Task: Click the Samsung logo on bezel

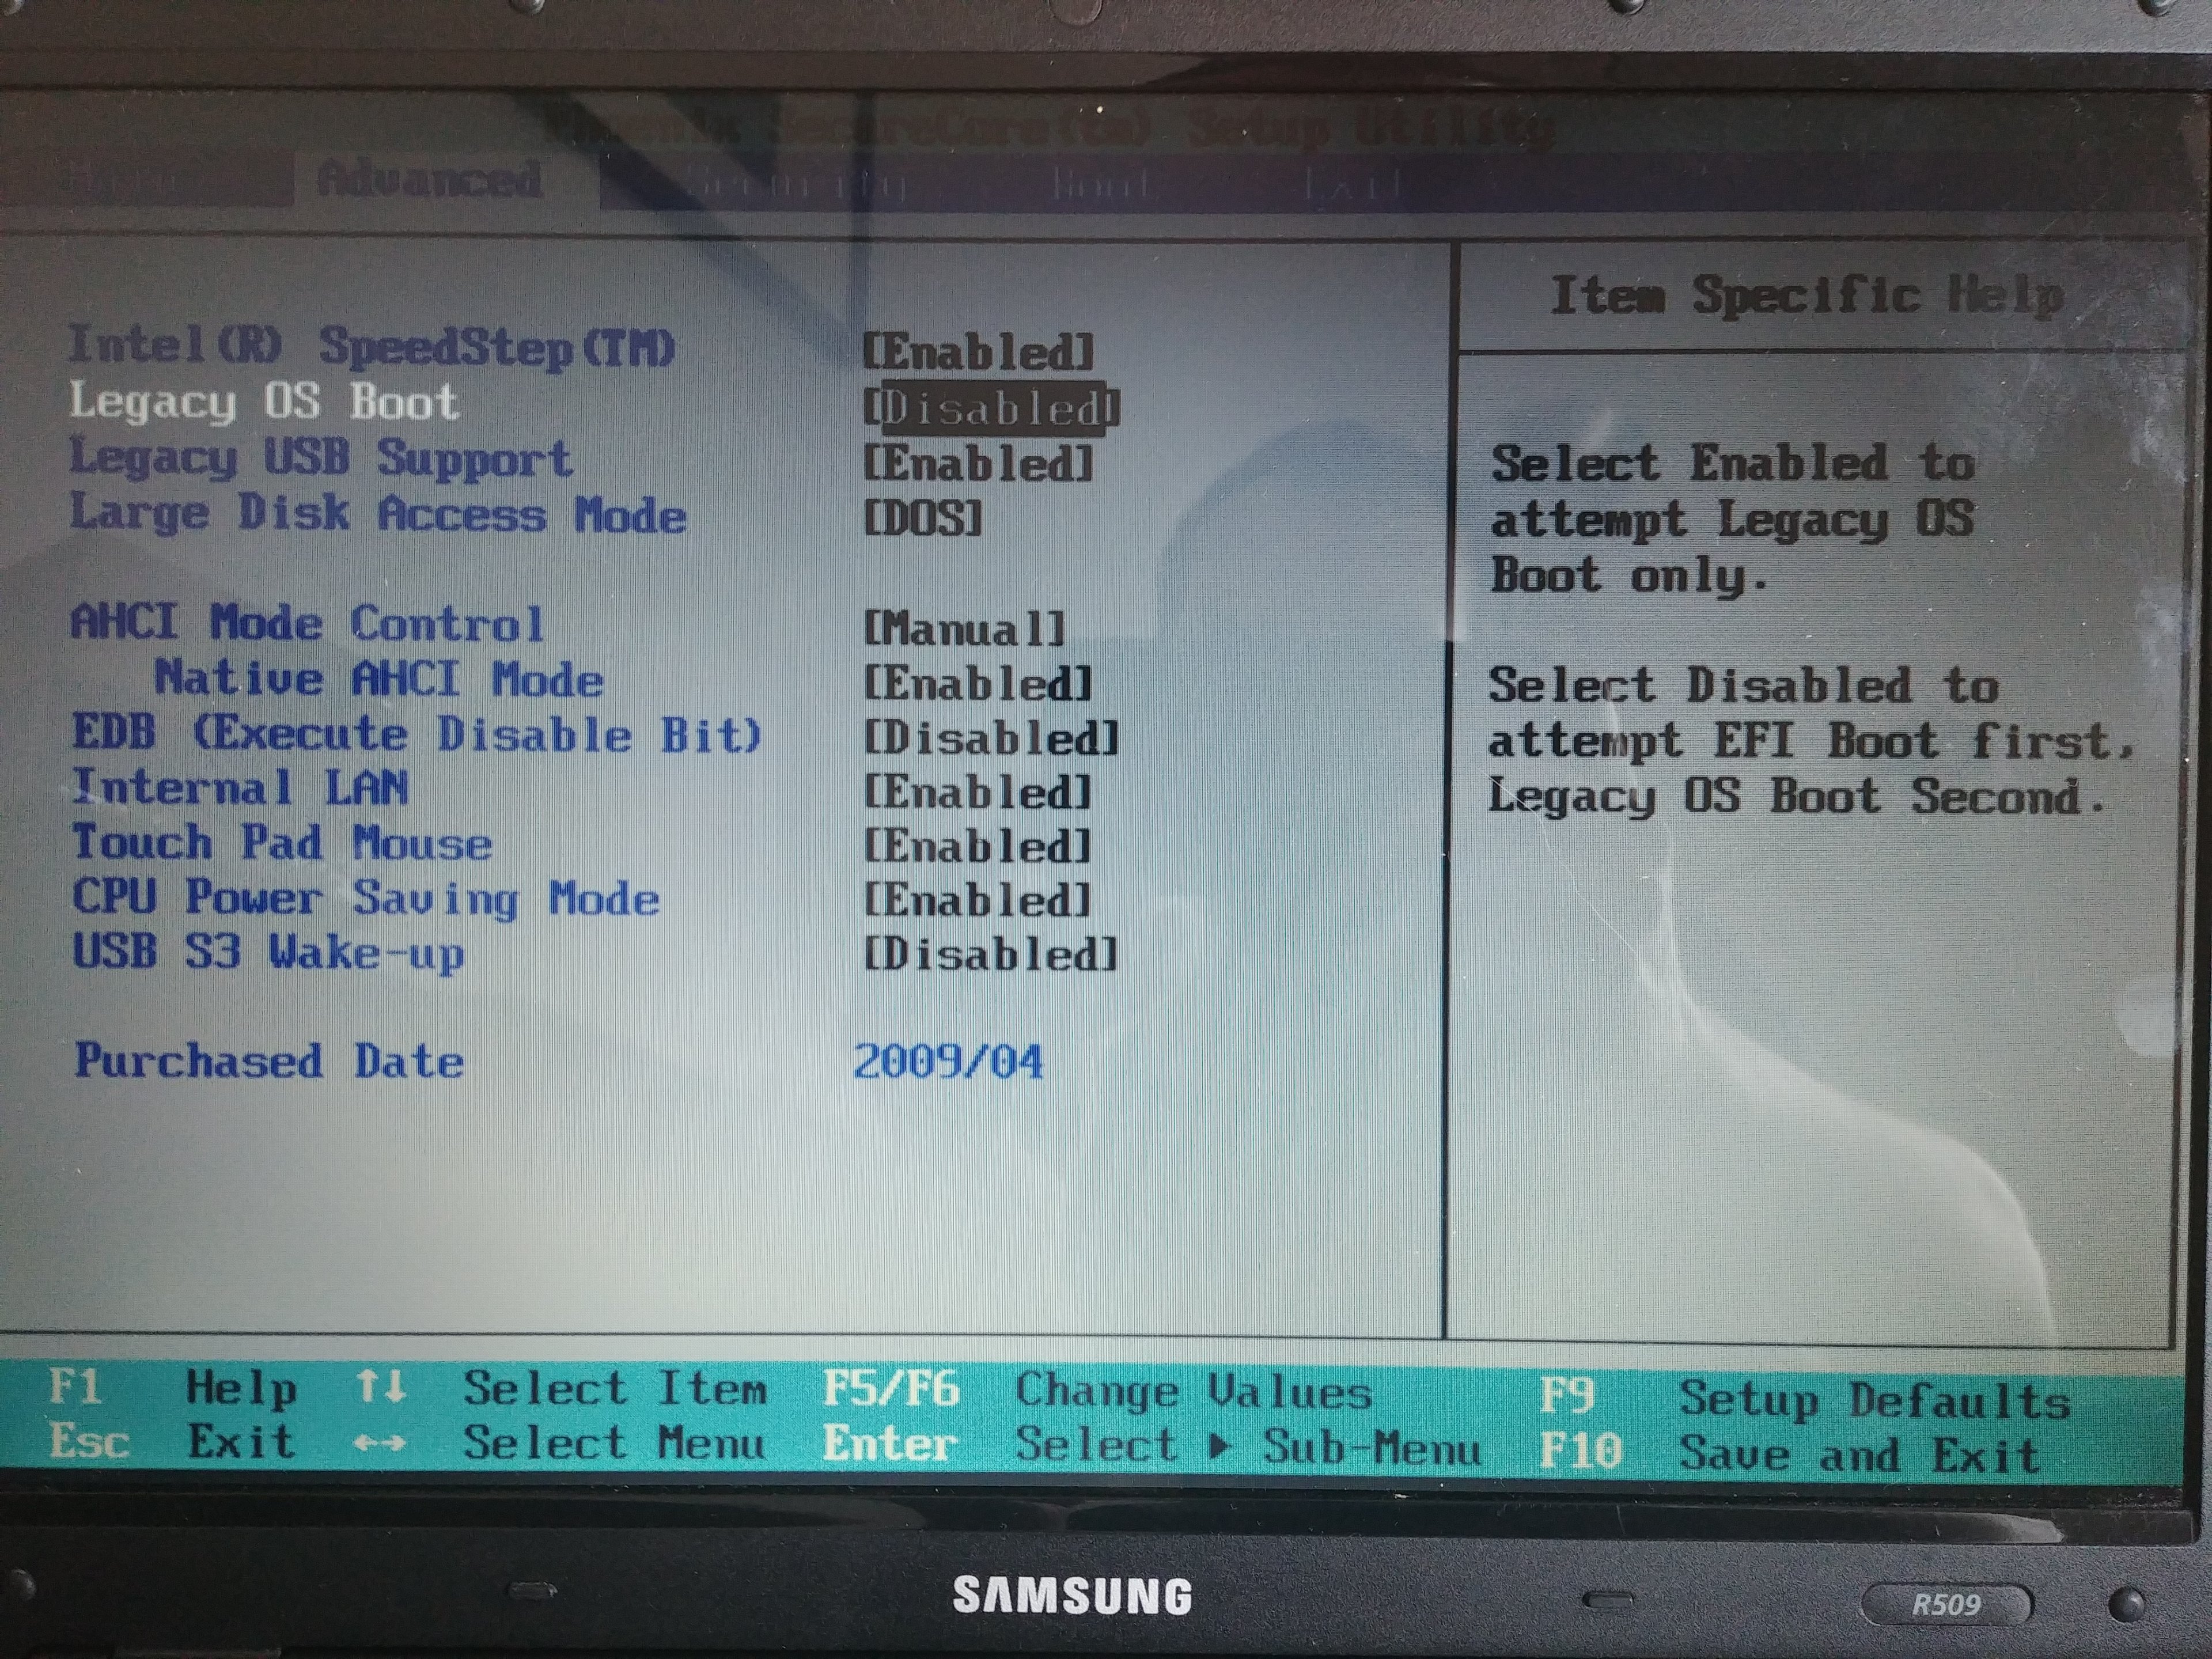Action: coord(1072,1596)
